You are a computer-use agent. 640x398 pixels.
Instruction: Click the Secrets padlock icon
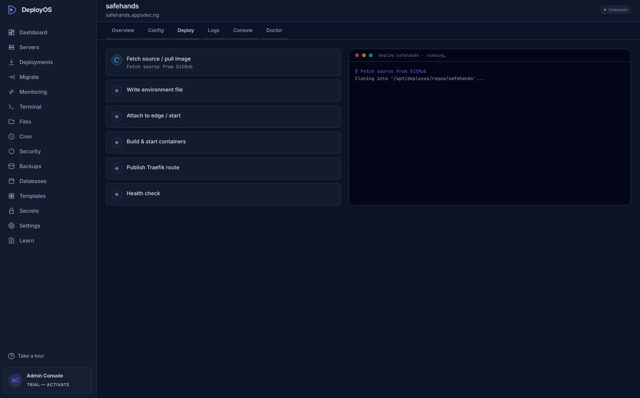12,211
